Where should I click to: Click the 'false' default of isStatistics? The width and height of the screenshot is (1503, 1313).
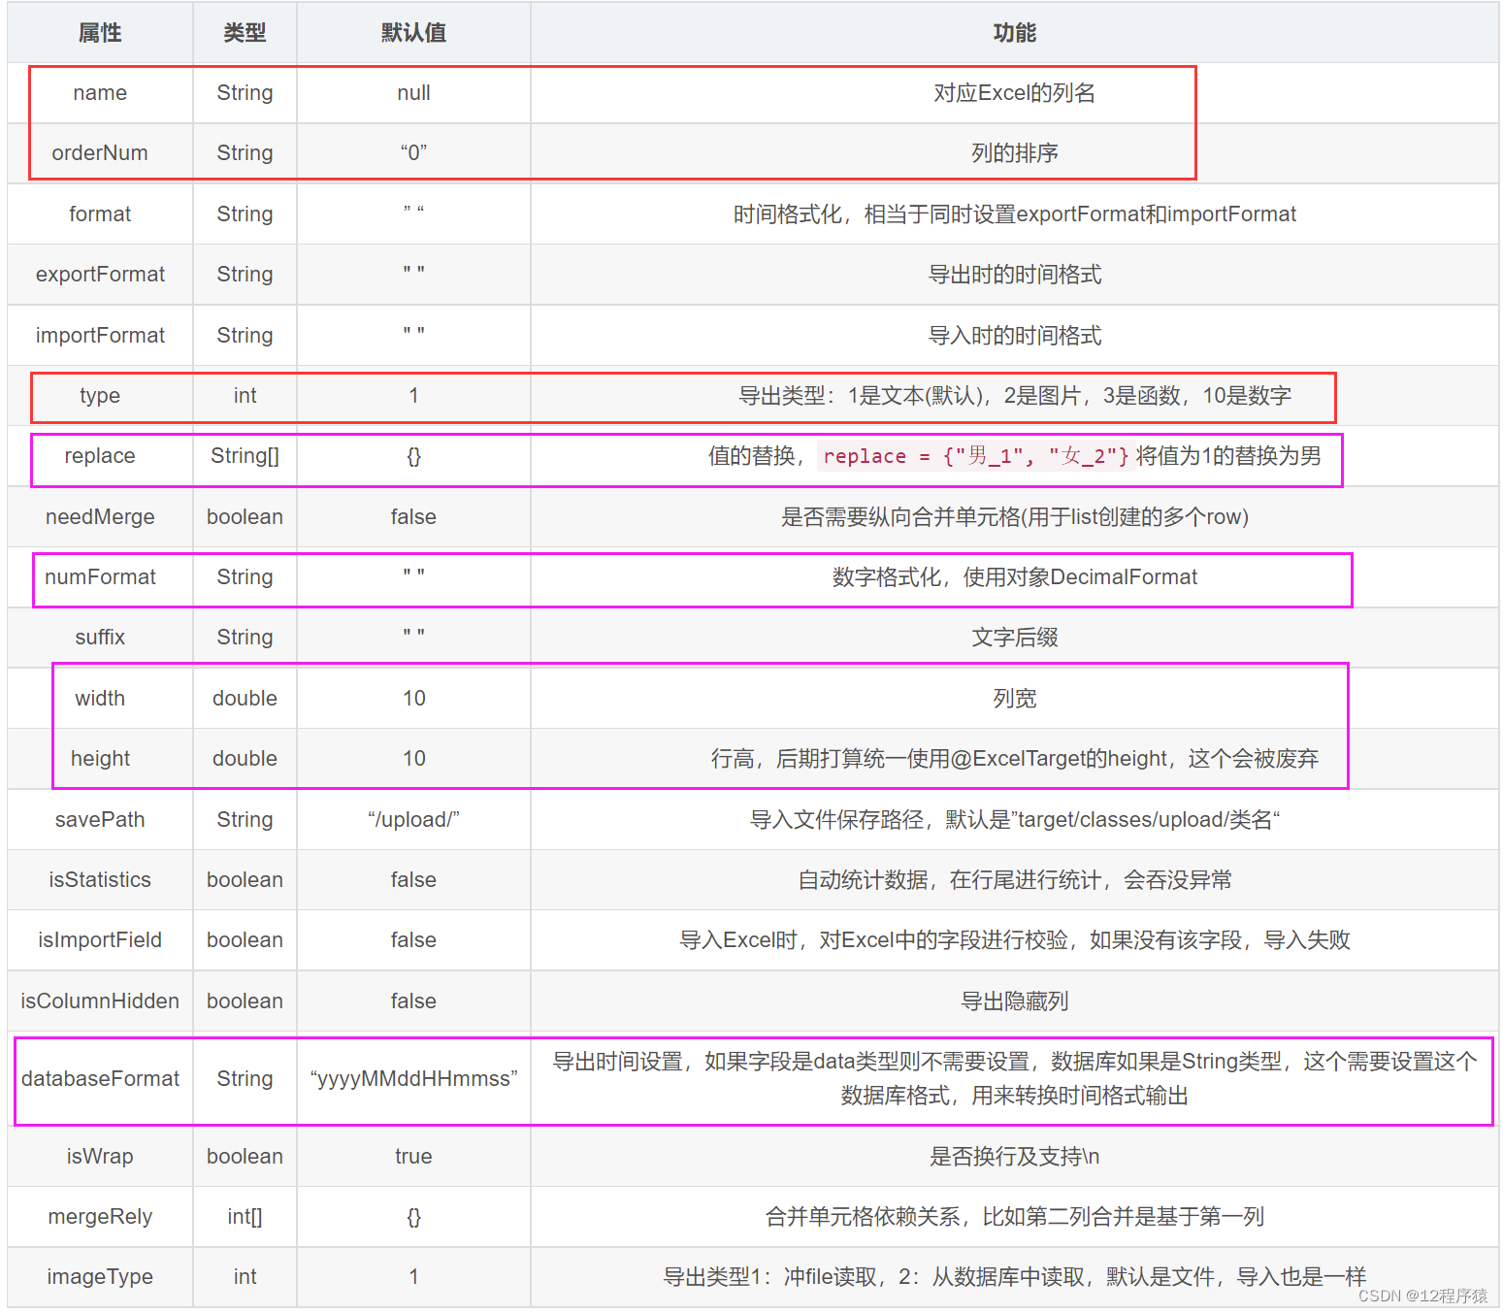[413, 880]
